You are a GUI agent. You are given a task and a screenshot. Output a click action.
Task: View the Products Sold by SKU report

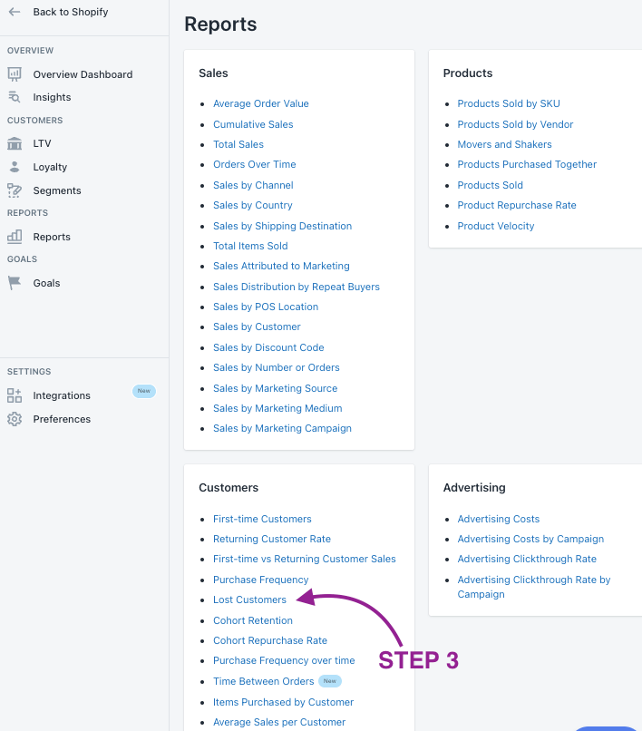click(x=509, y=103)
